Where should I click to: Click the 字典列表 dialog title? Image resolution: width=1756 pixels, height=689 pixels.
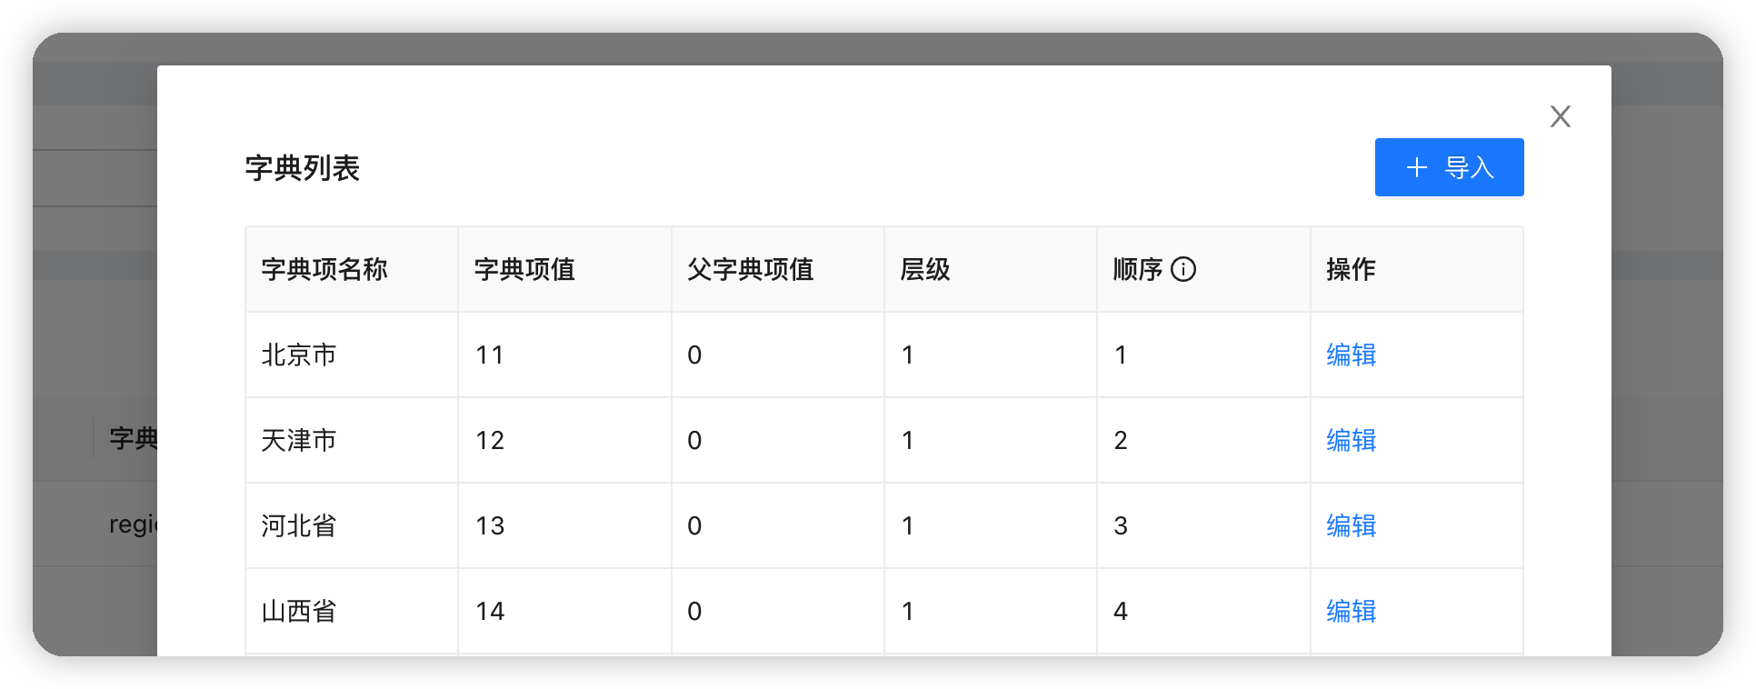click(x=303, y=168)
